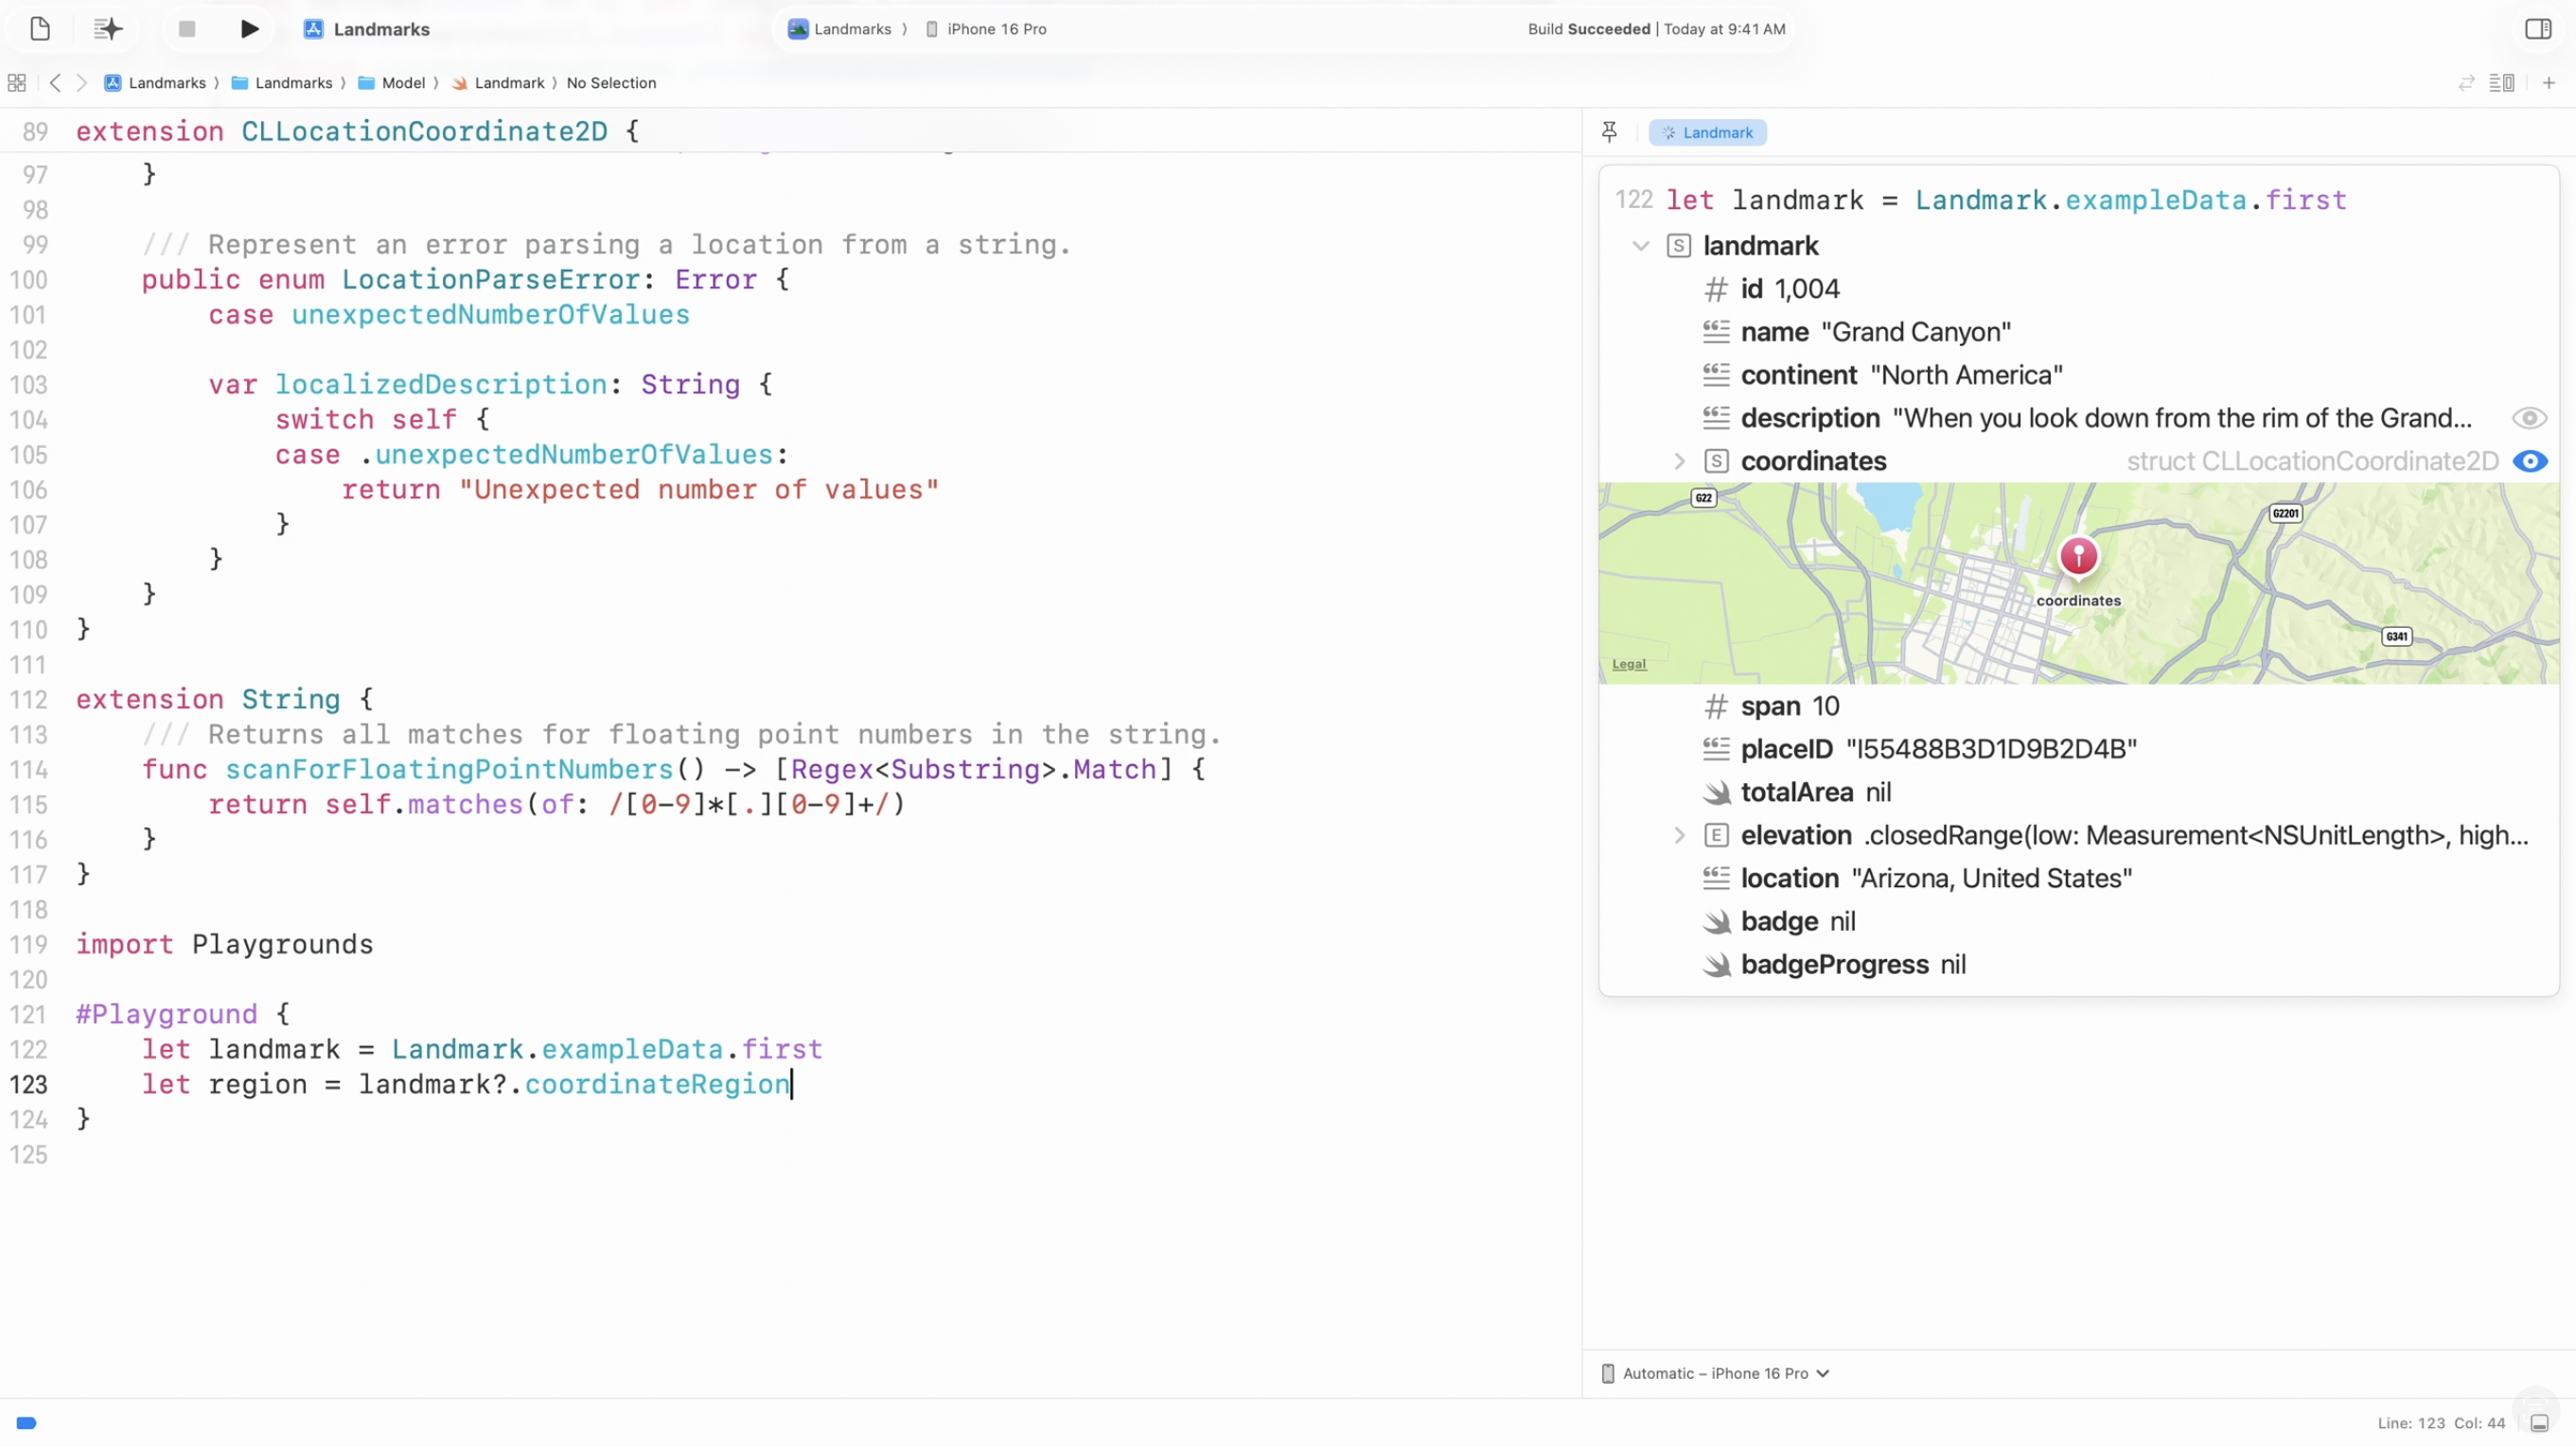Choose iPhone 16 Pro run destination

[995, 29]
